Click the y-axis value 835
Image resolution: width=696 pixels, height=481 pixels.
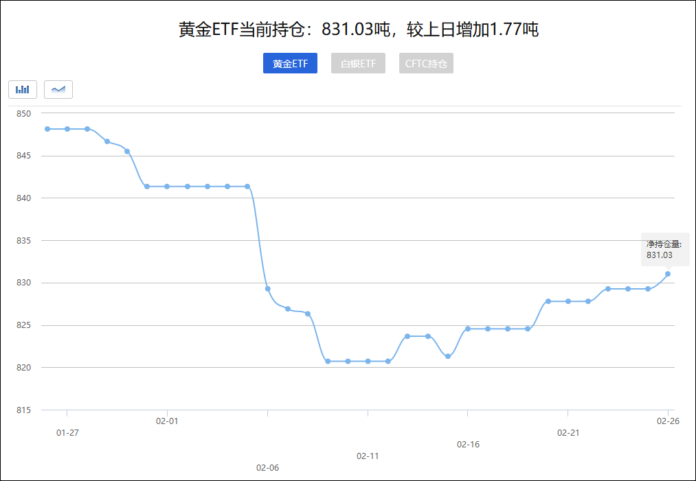click(x=24, y=241)
